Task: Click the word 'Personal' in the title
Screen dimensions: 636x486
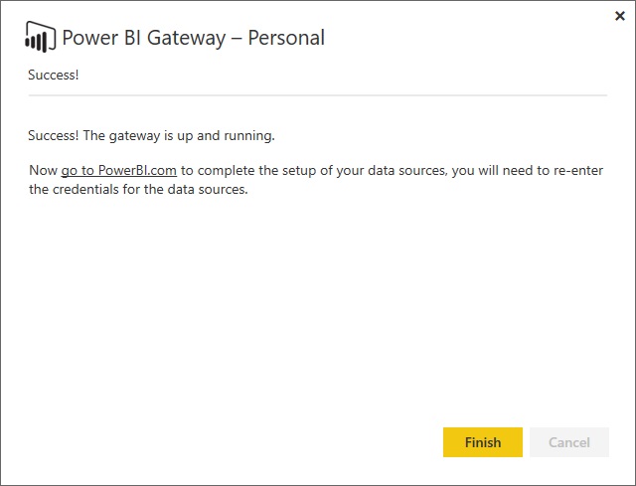Action: pos(285,38)
